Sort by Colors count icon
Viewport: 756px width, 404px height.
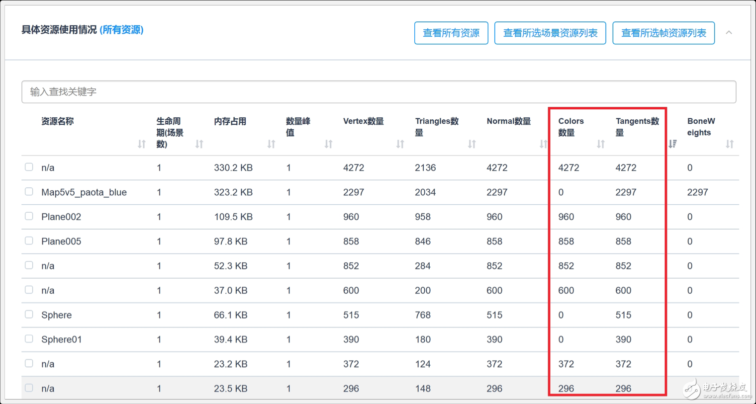[x=600, y=144]
